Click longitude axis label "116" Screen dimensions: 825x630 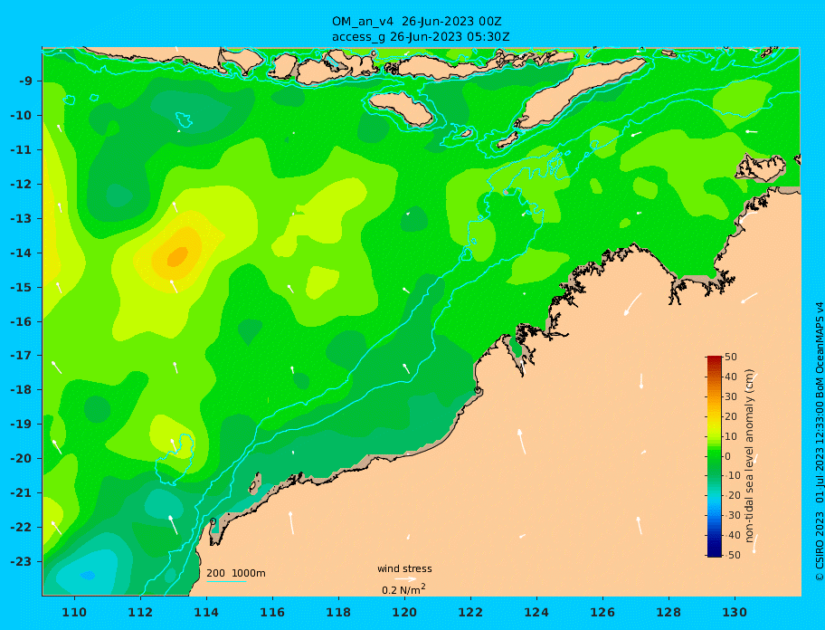(x=272, y=613)
